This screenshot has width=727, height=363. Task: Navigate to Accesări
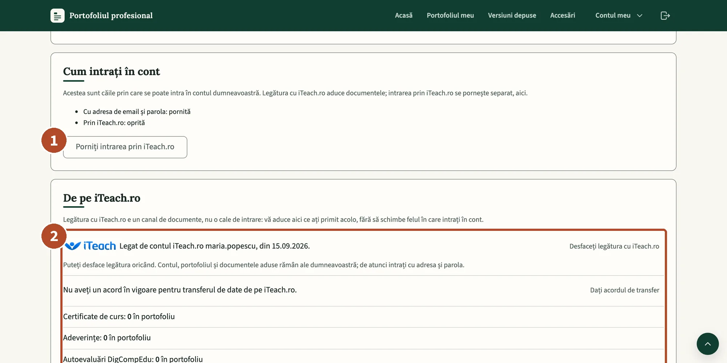pos(563,16)
